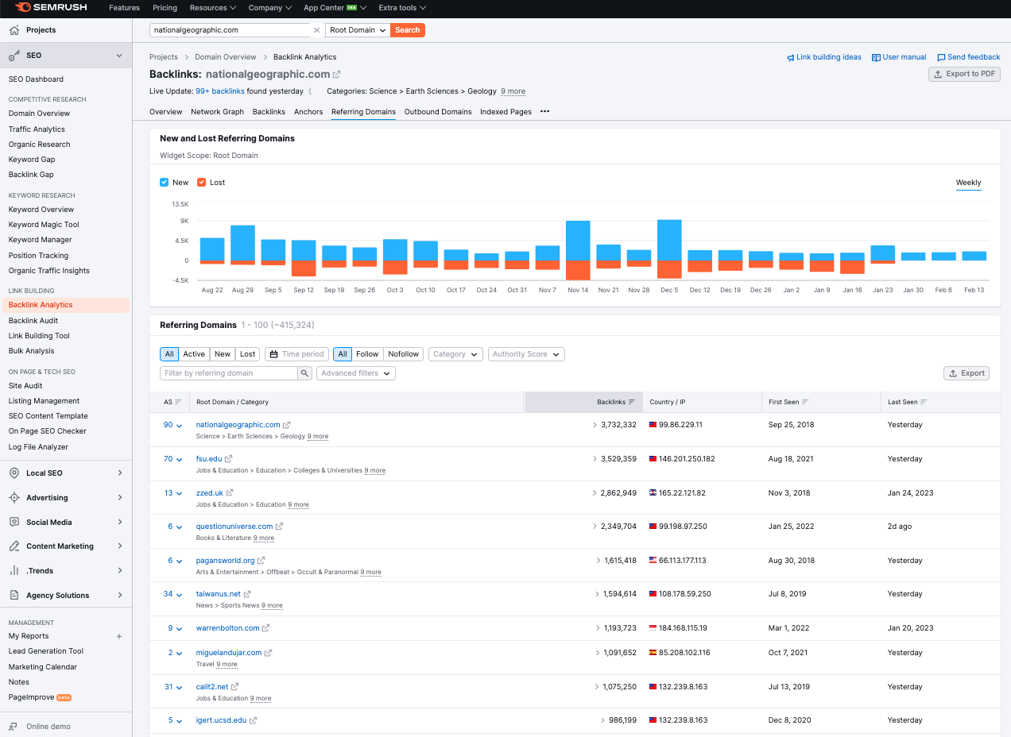Open the Root Domain scope dropdown
The height and width of the screenshot is (737, 1011).
[x=358, y=30]
